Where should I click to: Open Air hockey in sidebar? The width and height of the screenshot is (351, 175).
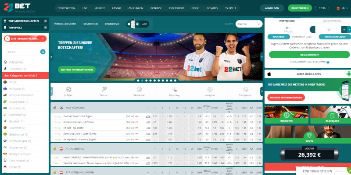click(25, 89)
